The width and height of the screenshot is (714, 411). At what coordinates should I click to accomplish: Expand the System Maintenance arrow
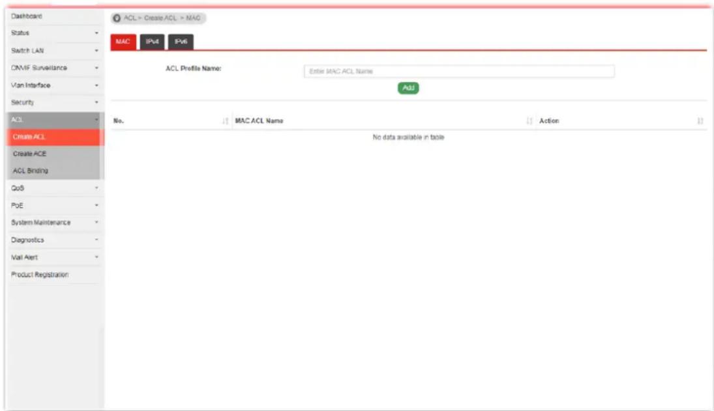[97, 222]
